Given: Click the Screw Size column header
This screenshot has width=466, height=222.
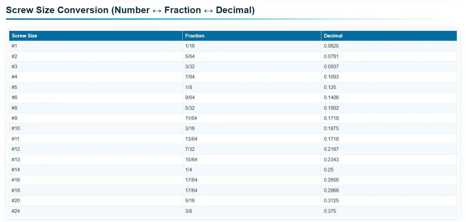Looking at the screenshot, I should click(x=24, y=36).
